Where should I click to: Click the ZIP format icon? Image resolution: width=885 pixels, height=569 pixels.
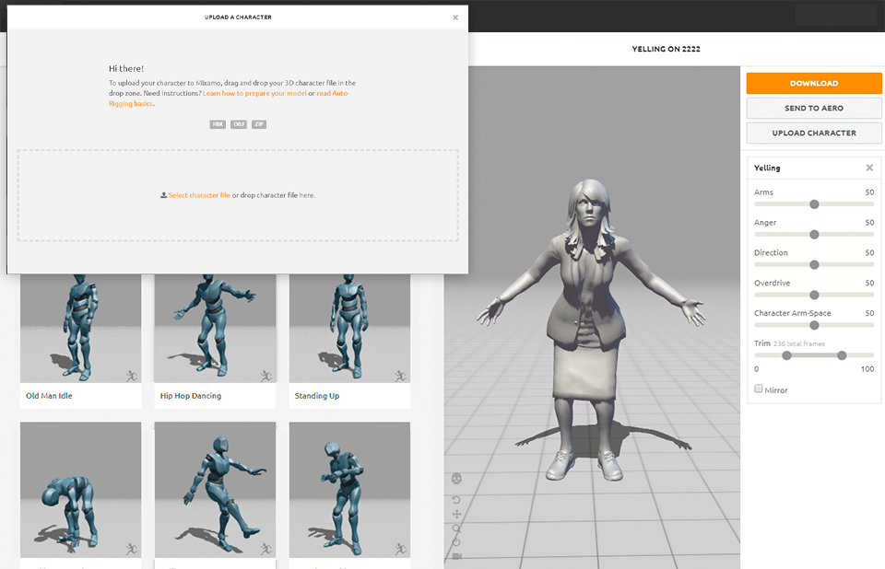[x=258, y=124]
